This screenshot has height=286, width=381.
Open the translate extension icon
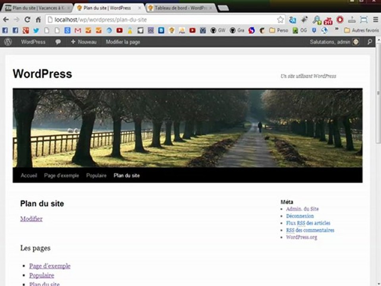292,20
